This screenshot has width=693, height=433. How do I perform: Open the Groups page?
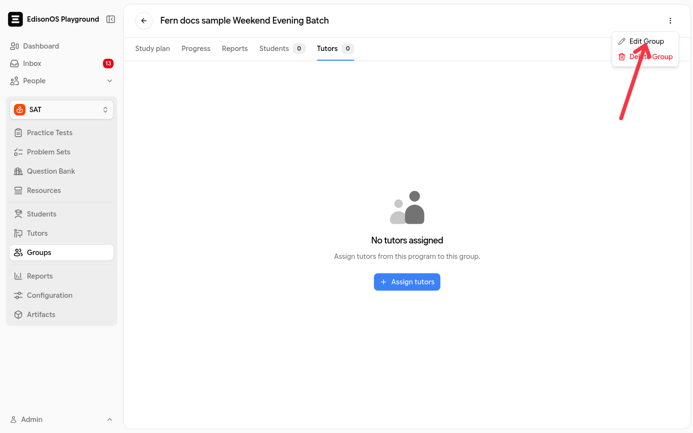62,253
